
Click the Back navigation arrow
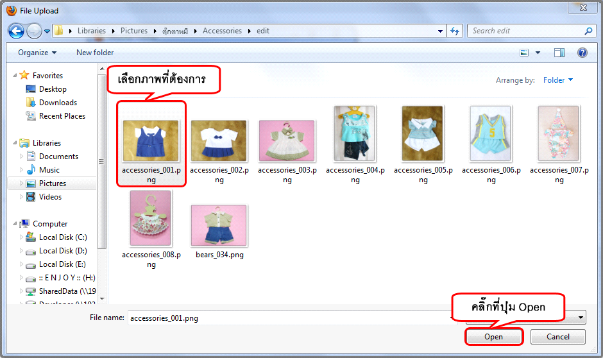[16, 31]
